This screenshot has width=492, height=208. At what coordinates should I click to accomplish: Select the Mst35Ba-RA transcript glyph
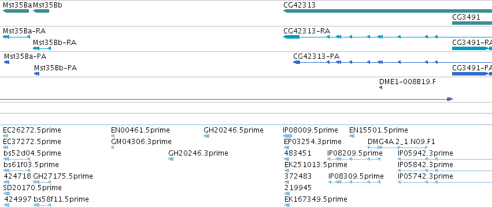[x=16, y=37]
